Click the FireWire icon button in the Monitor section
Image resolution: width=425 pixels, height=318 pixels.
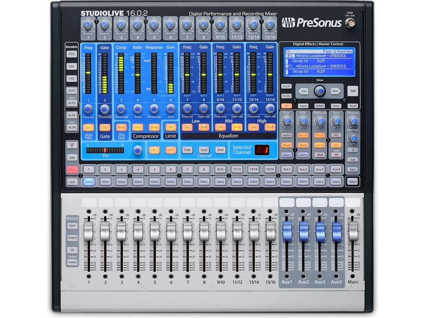pyautogui.click(x=353, y=150)
